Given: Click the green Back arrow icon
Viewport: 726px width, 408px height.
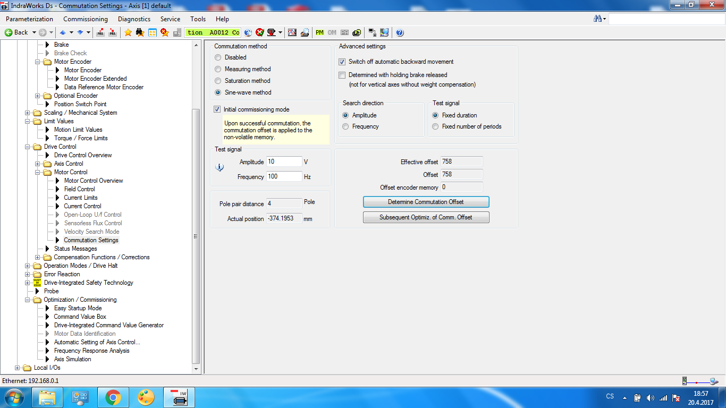Looking at the screenshot, I should (9, 32).
